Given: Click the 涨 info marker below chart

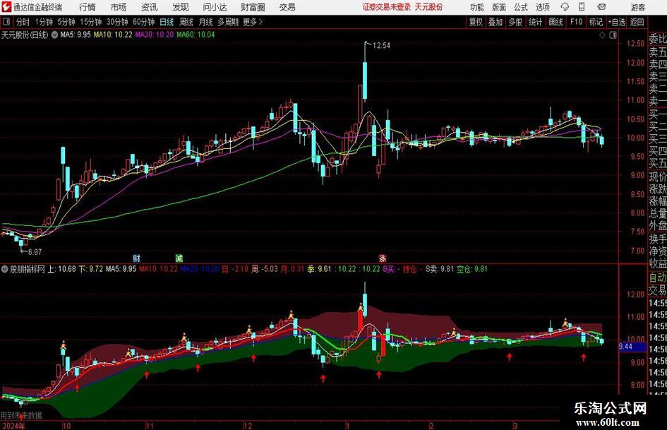Looking at the screenshot, I should click(383, 258).
